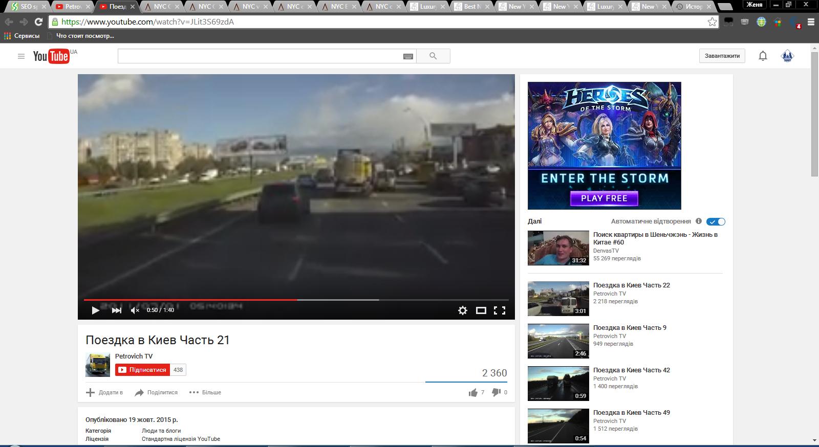Reload page with browser refresh icon
The height and width of the screenshot is (447, 819).
point(38,22)
